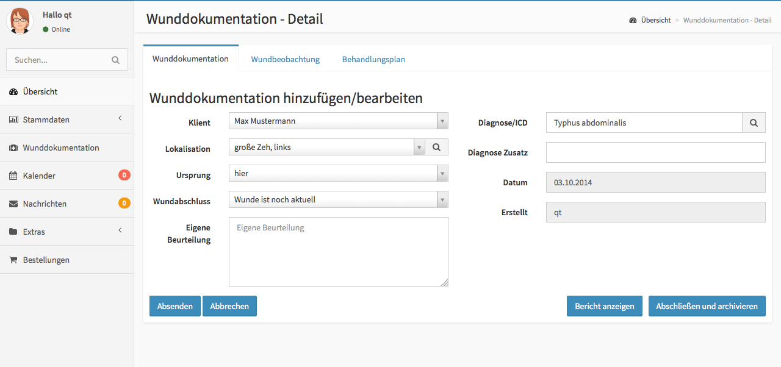Screen dimensions: 781x367
Task: Click the dashboard icon beside Übersicht in sidebar
Action: click(13, 91)
